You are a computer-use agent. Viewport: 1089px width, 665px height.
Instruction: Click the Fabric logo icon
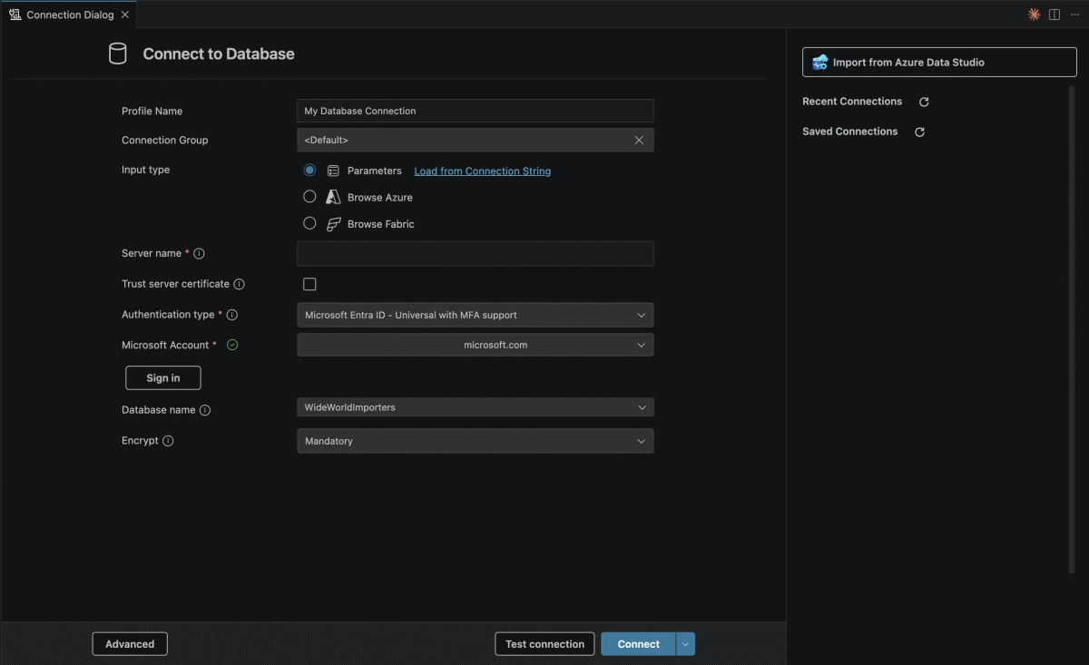[x=333, y=223]
